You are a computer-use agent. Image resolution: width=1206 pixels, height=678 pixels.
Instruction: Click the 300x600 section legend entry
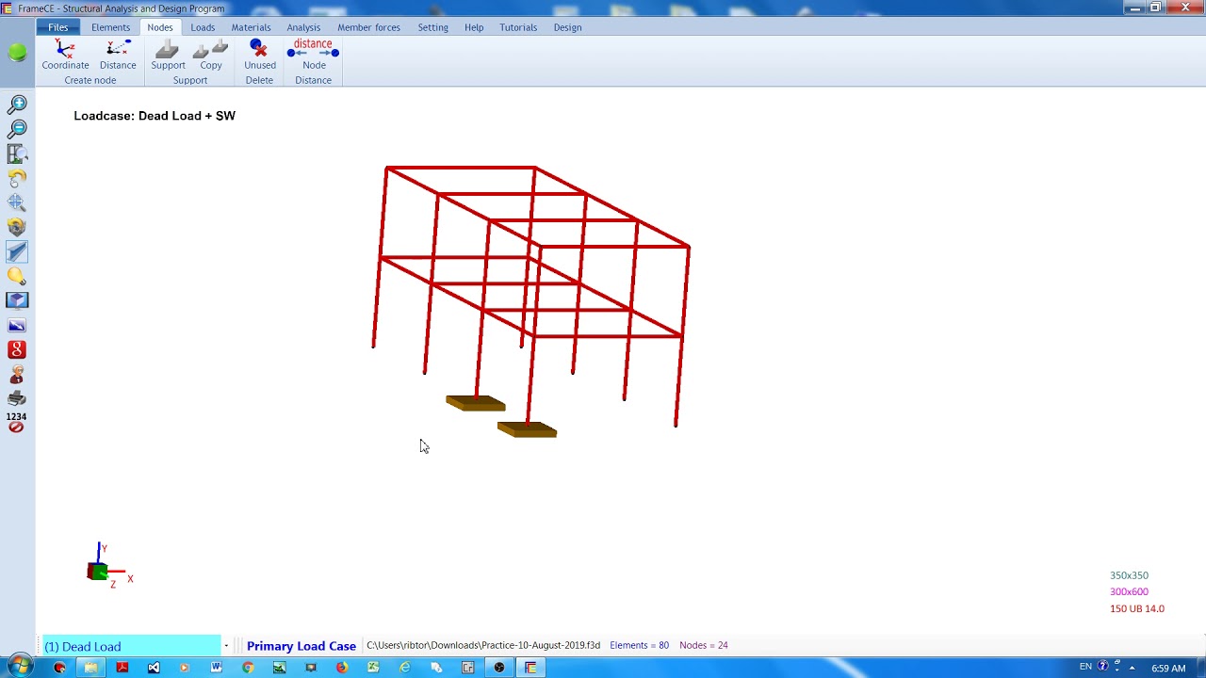1129,591
